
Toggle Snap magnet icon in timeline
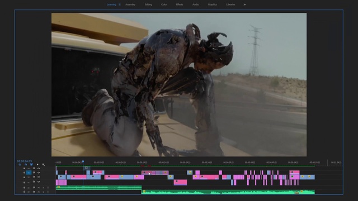coord(26,165)
